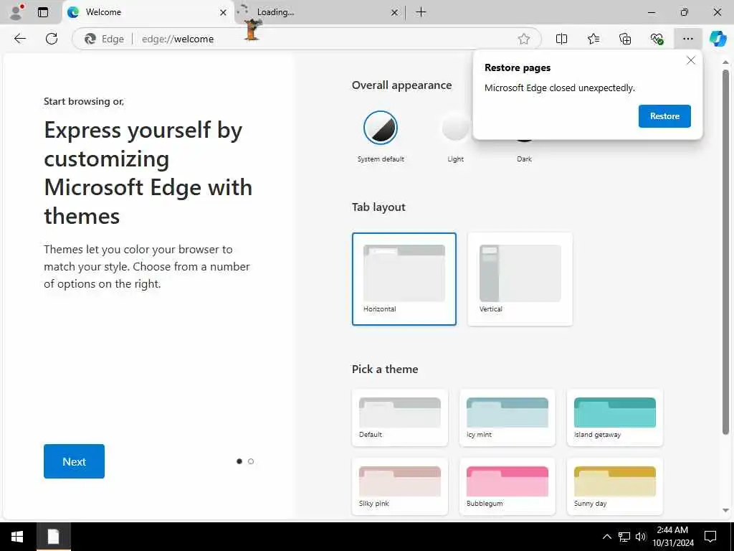Screen dimensions: 734x551
Task: Dismiss the Restore pages popup
Action: [690, 60]
